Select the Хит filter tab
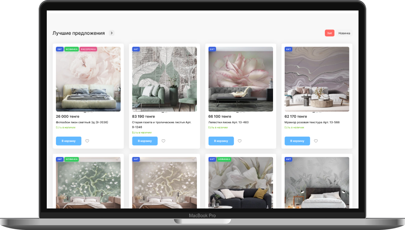 (x=329, y=33)
